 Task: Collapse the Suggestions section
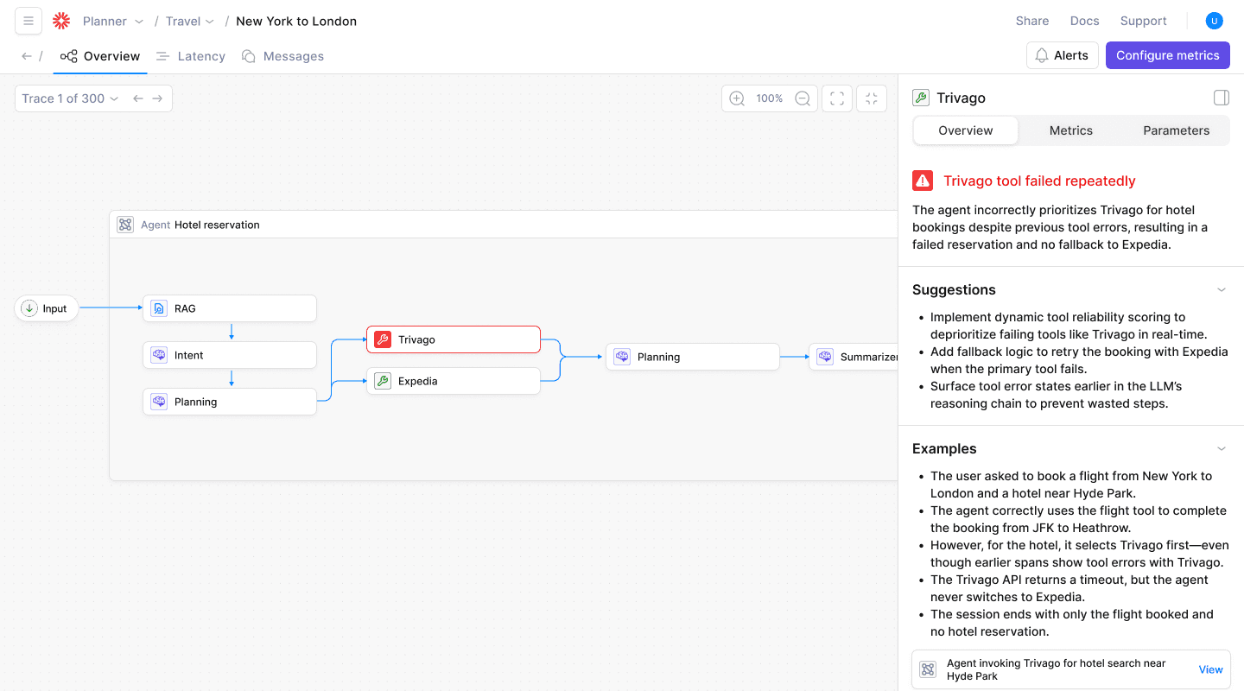[1222, 290]
